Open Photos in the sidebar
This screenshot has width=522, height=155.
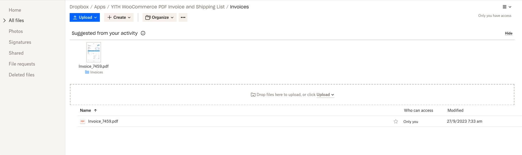click(x=16, y=31)
